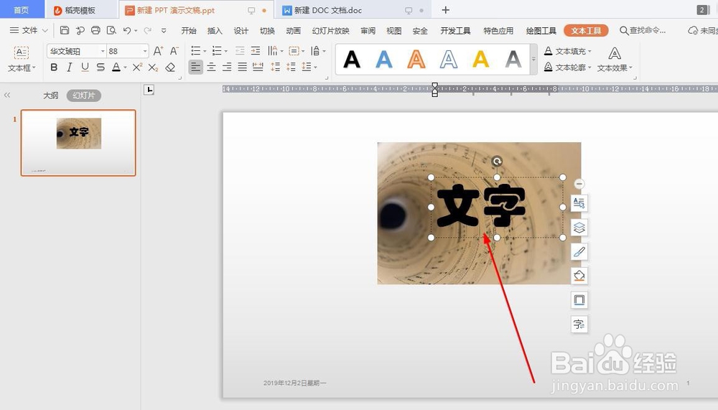Expand the numbered list dropdown
This screenshot has height=410, width=718.
coord(225,51)
